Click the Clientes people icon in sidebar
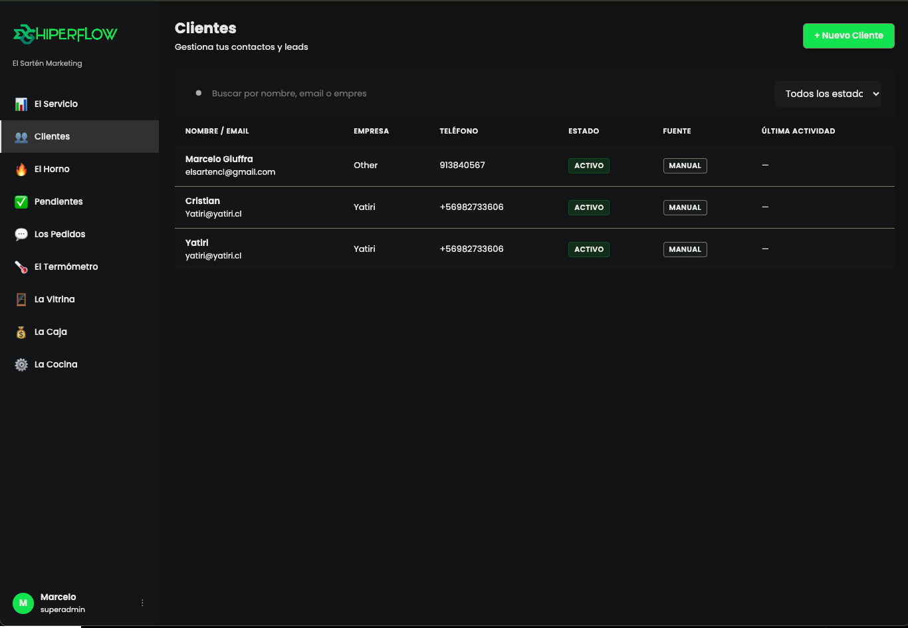 [x=21, y=137]
